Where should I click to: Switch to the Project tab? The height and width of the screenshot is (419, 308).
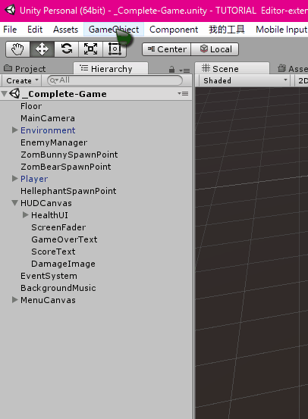coord(25,69)
